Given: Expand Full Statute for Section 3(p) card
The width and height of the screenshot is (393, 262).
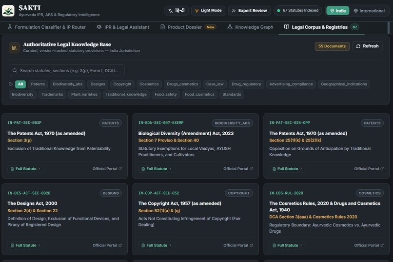Looking at the screenshot, I should [25, 169].
